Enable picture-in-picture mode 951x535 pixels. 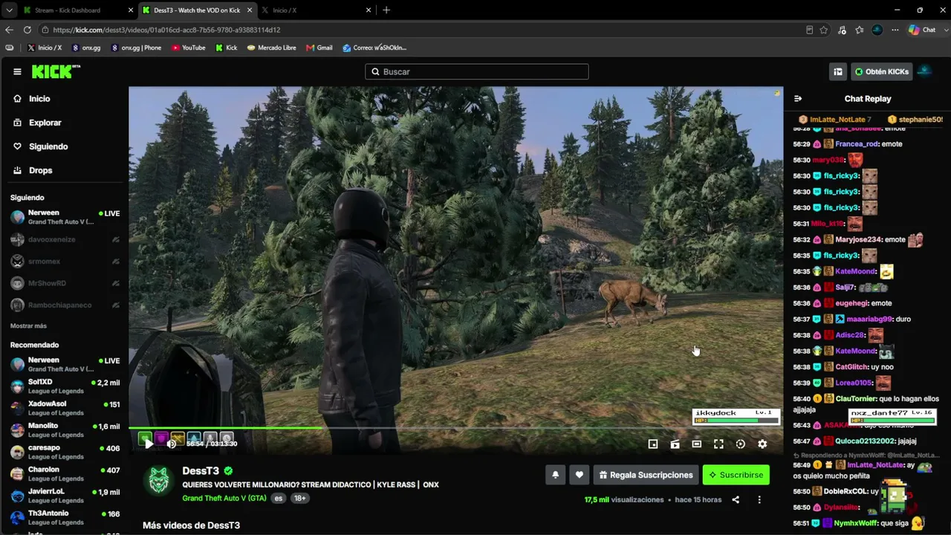pyautogui.click(x=653, y=444)
